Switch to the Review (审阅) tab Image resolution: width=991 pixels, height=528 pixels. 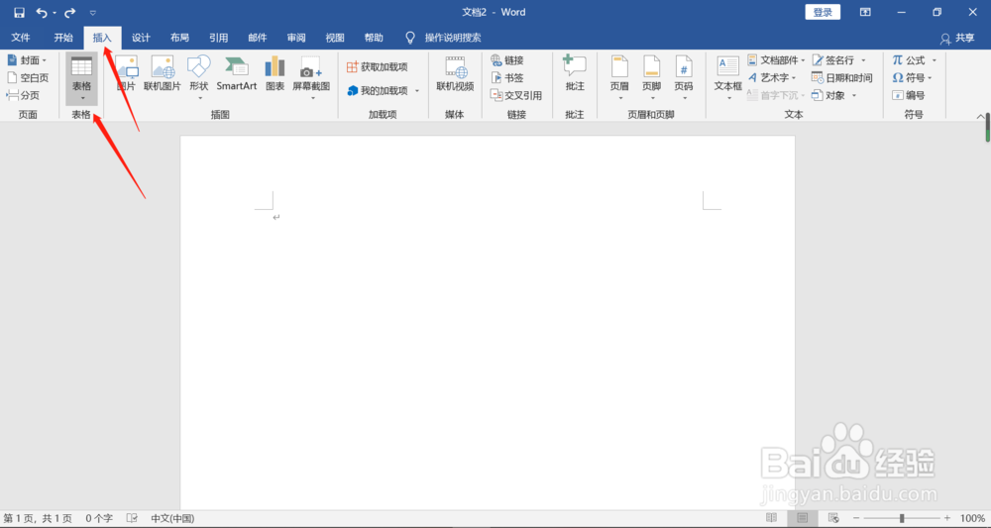pos(296,38)
